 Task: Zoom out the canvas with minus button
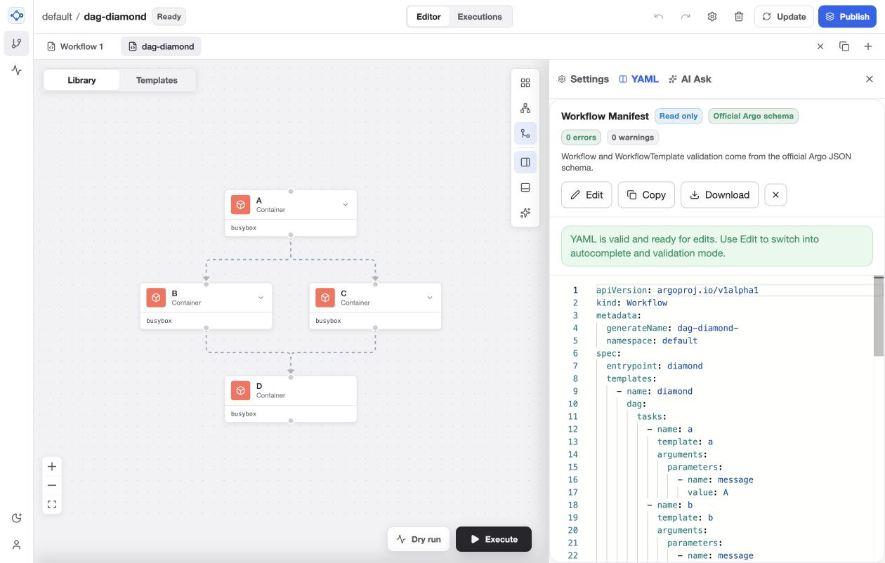click(x=52, y=485)
